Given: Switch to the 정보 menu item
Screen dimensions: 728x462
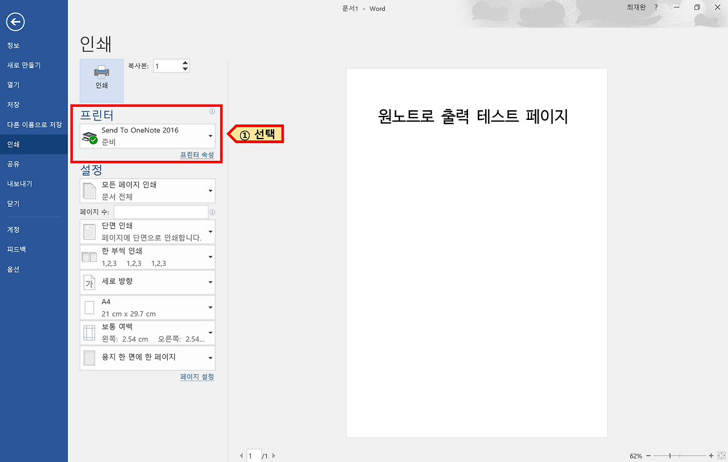Looking at the screenshot, I should (x=13, y=45).
